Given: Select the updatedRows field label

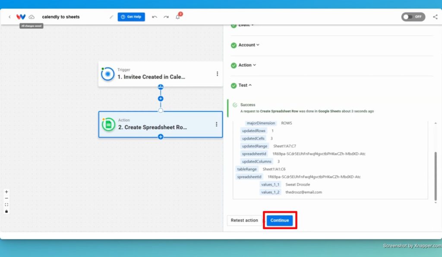Looking at the screenshot, I should tap(254, 131).
